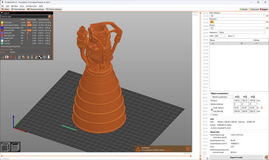Image resolution: width=269 pixels, height=160 pixels.
Task: Click the editing icon in the object row
Action: (x=256, y=43)
